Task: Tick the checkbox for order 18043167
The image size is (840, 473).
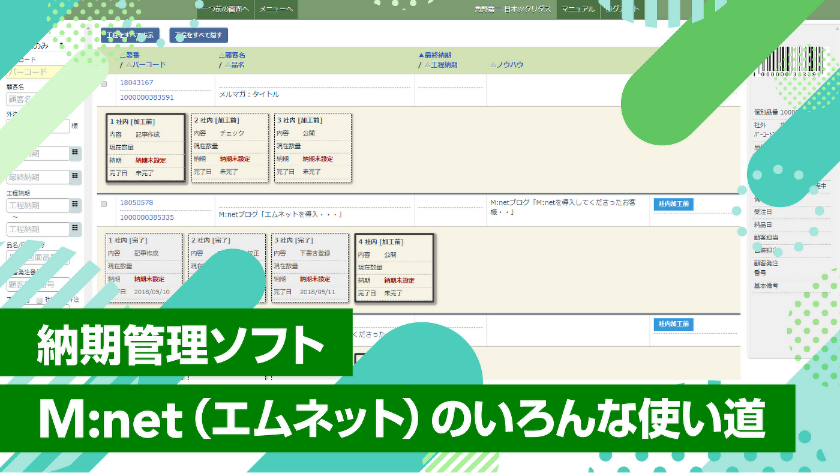Action: pyautogui.click(x=104, y=84)
